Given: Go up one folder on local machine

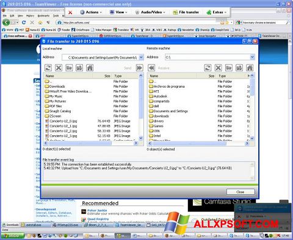Looking at the screenshot, I should coord(79,68).
